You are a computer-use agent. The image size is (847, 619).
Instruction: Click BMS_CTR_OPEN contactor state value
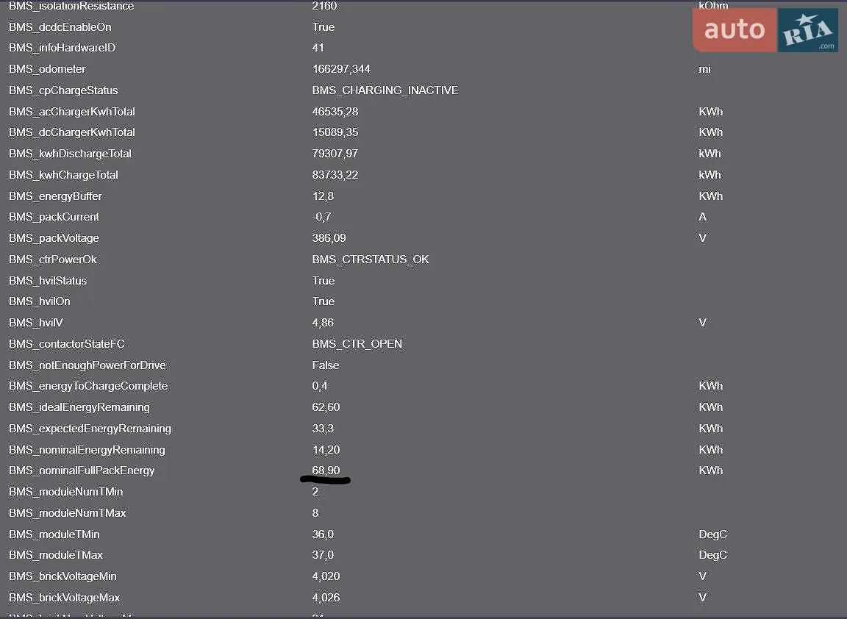tap(357, 344)
